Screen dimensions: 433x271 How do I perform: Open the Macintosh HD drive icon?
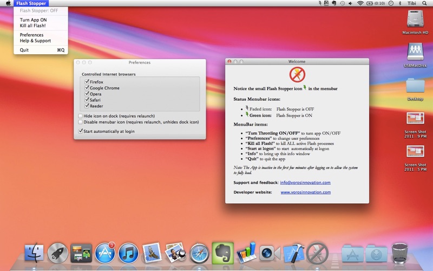pyautogui.click(x=415, y=20)
